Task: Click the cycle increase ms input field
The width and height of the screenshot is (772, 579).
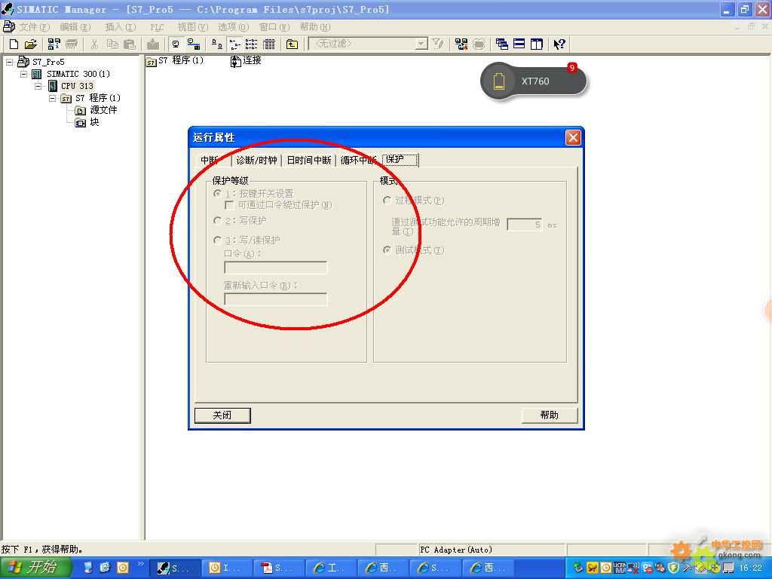Action: [x=525, y=225]
